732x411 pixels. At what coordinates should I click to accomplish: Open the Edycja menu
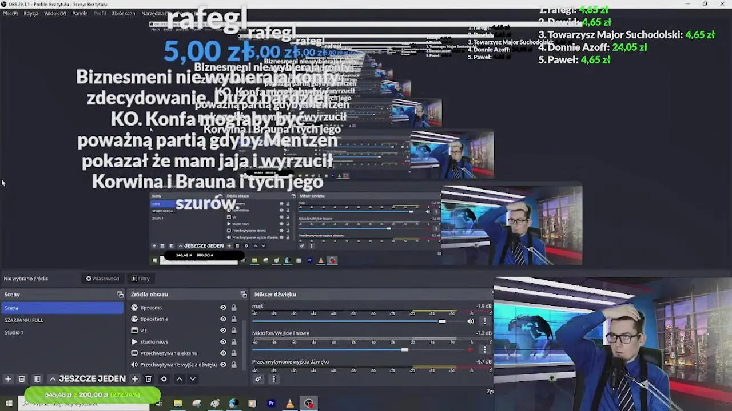click(31, 13)
